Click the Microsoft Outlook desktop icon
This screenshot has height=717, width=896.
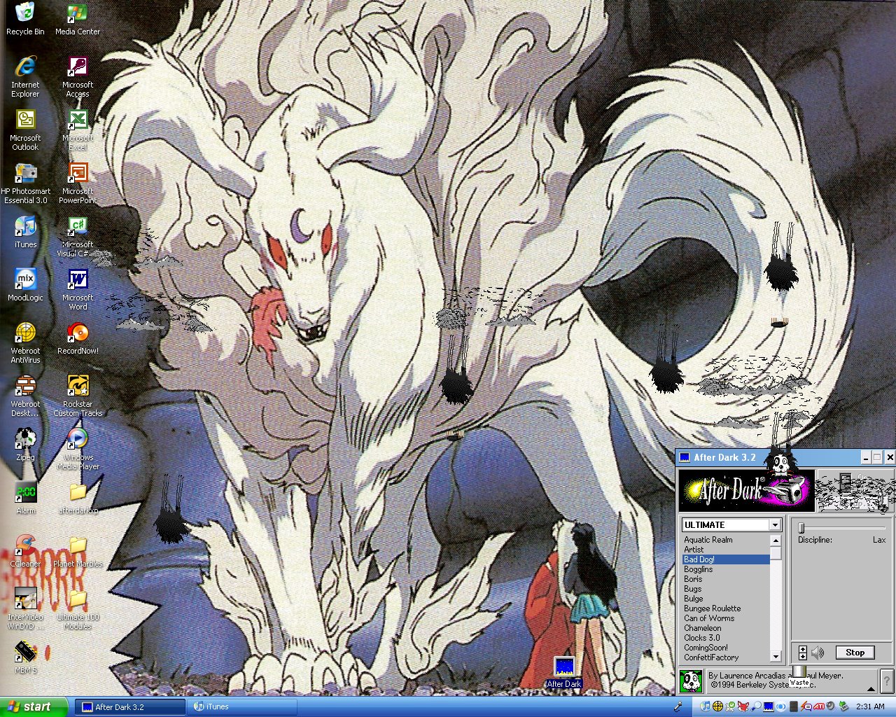click(25, 130)
